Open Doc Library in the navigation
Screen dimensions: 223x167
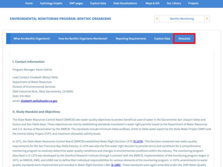click(x=174, y=3)
